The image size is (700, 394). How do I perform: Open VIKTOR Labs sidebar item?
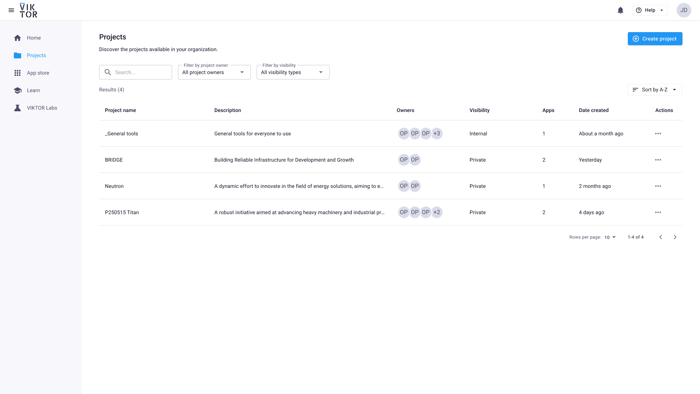pos(42,108)
